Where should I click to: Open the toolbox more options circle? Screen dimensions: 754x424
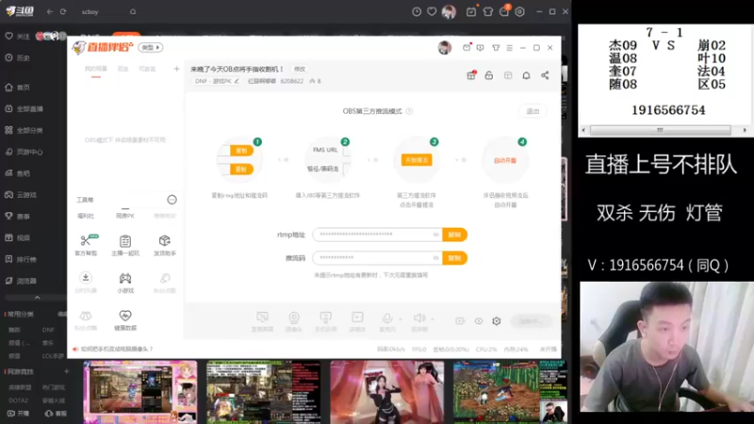click(172, 200)
